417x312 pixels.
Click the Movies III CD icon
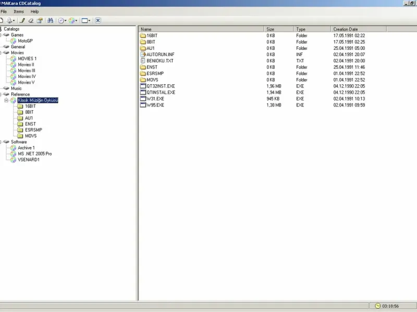pyautogui.click(x=13, y=71)
